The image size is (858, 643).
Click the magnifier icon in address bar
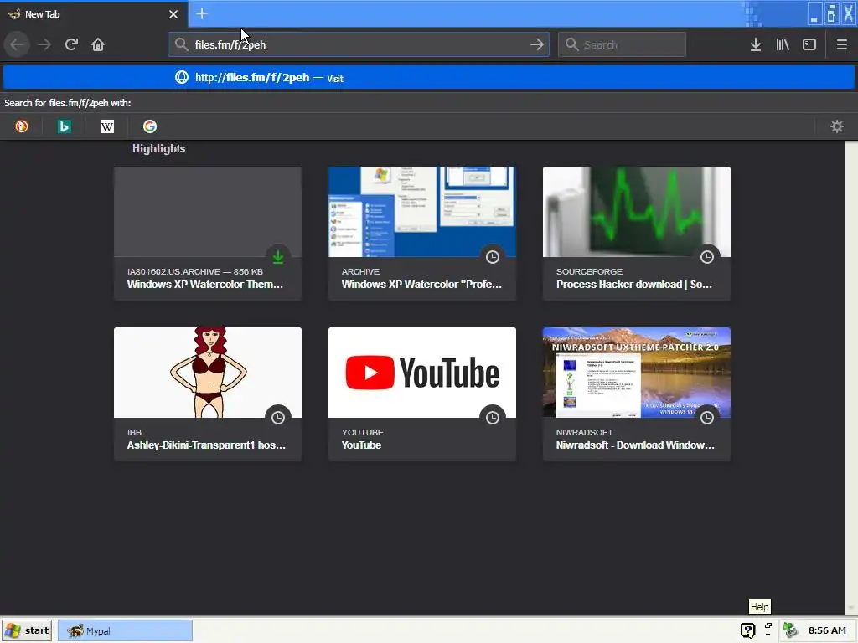click(181, 44)
